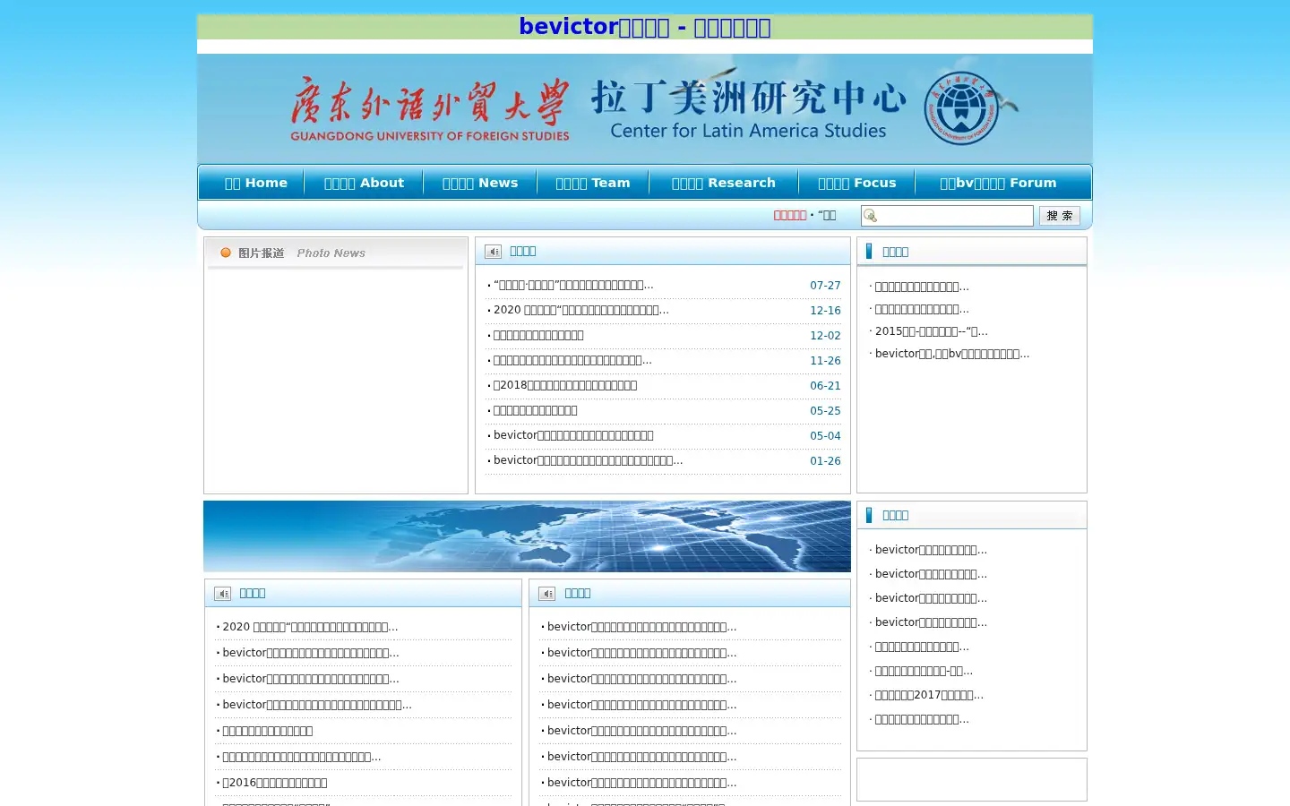
Task: Click the round university seal logo
Action: tap(961, 108)
